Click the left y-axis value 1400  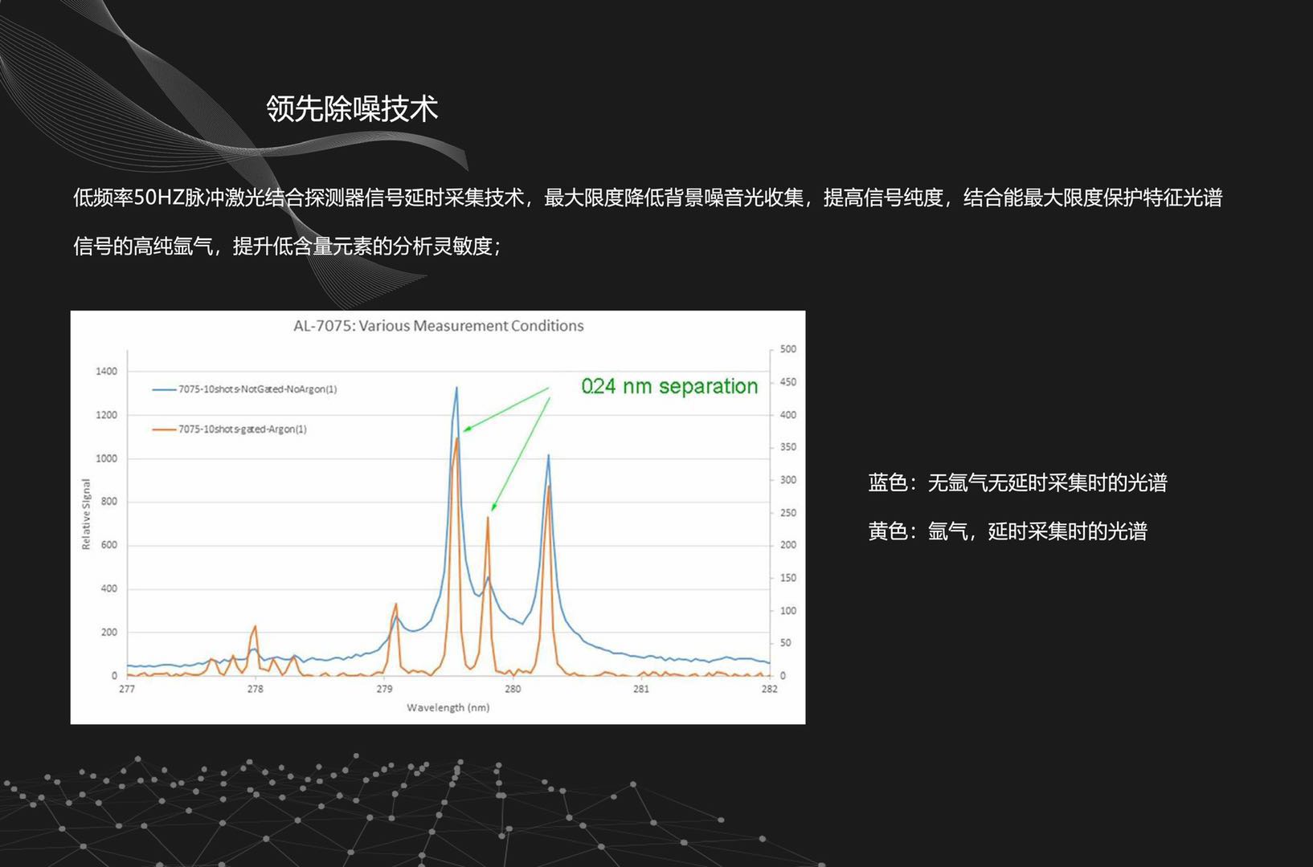point(106,371)
